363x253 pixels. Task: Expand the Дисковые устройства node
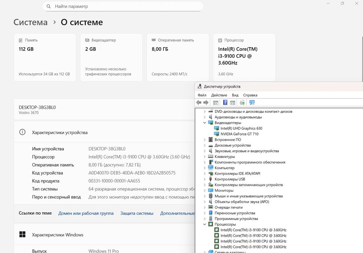click(205, 145)
